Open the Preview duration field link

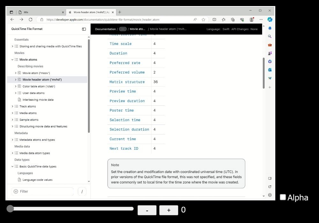pos(127,101)
